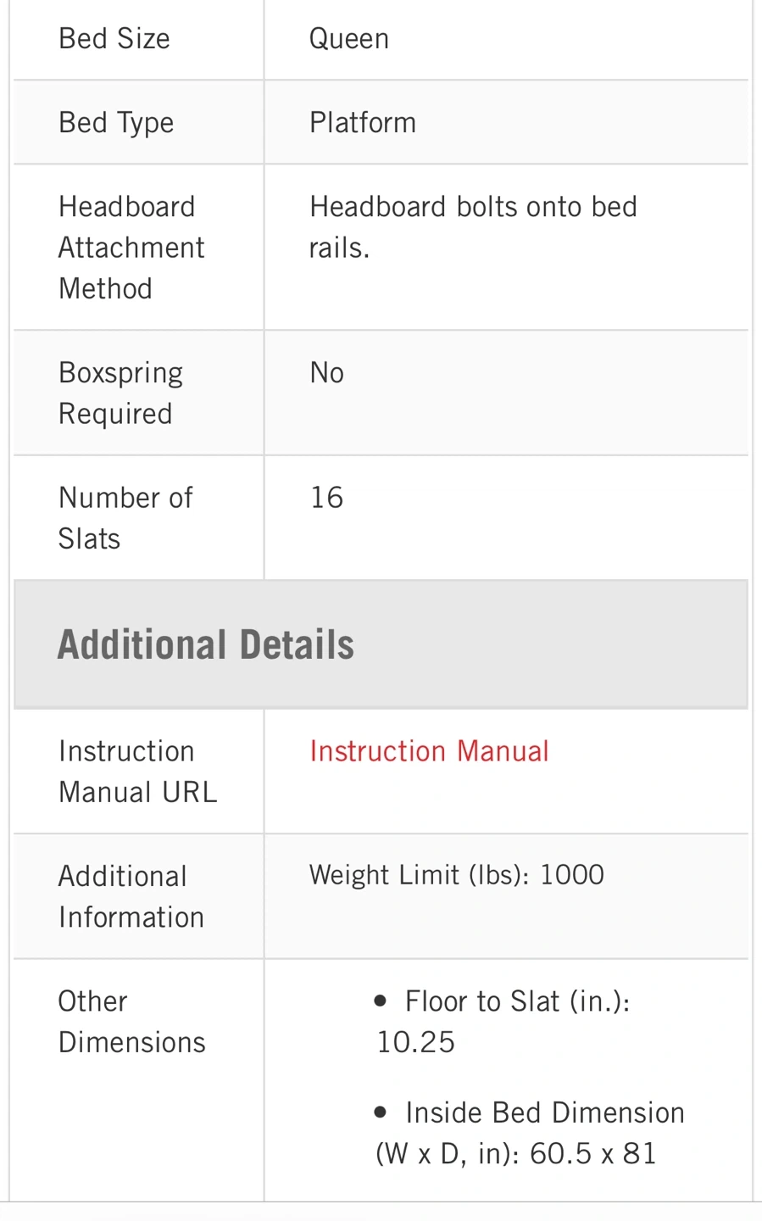This screenshot has height=1221, width=762.
Task: Select the Bed Type label
Action: point(116,123)
